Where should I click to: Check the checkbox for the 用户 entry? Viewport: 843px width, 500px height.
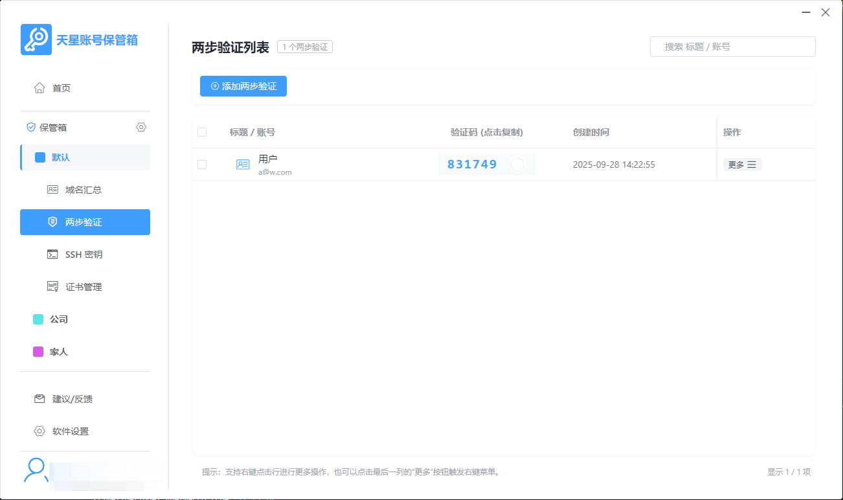coord(201,164)
